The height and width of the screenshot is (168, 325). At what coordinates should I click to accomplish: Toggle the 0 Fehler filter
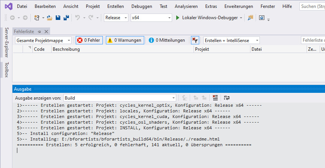(x=89, y=40)
